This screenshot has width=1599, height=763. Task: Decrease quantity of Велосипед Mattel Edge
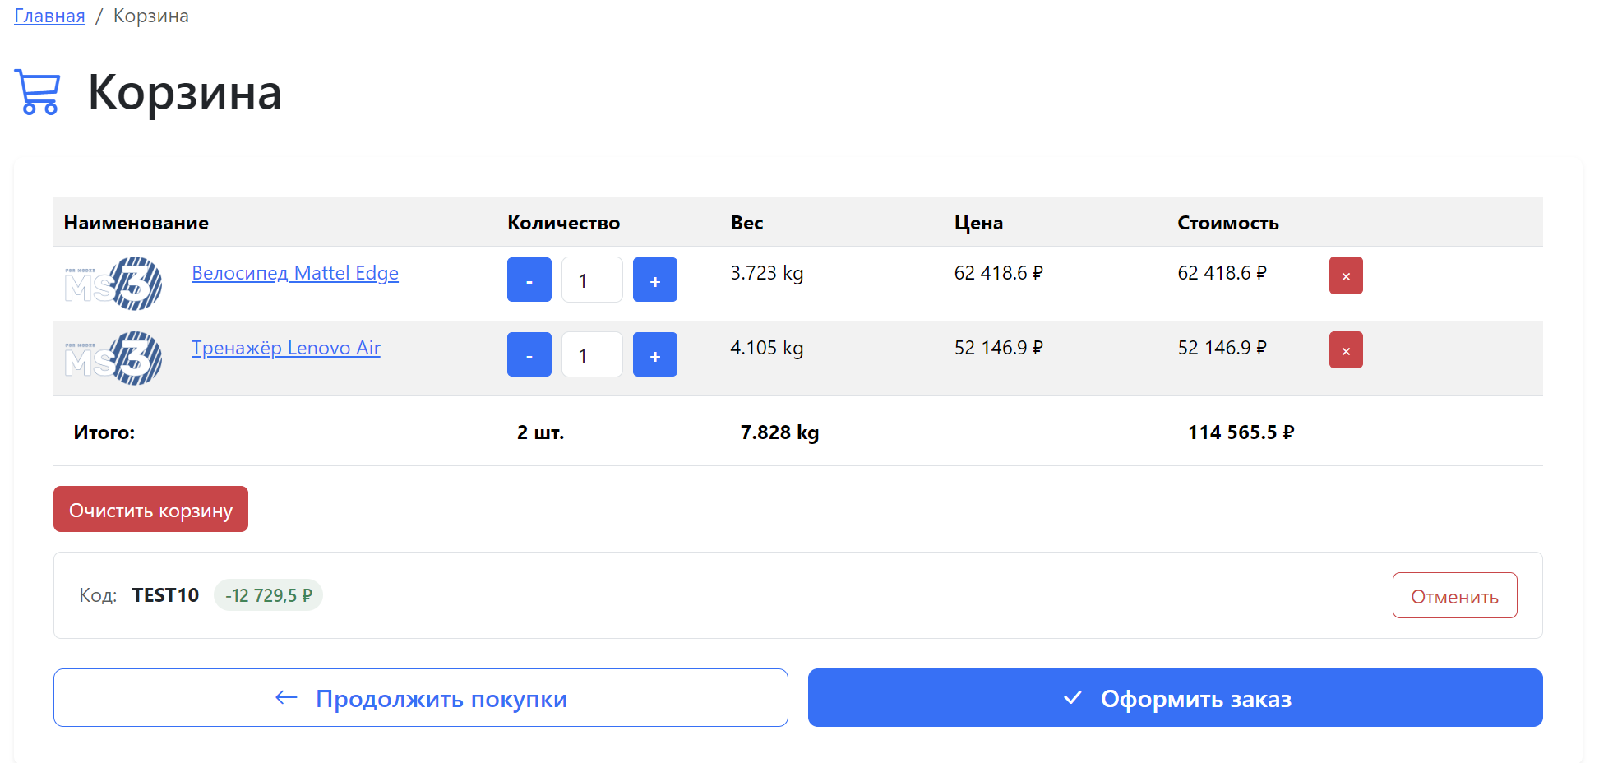(529, 280)
